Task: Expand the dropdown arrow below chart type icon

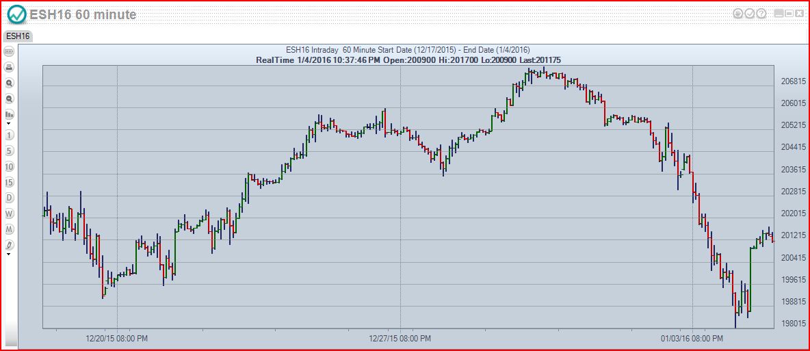Action: [x=9, y=124]
